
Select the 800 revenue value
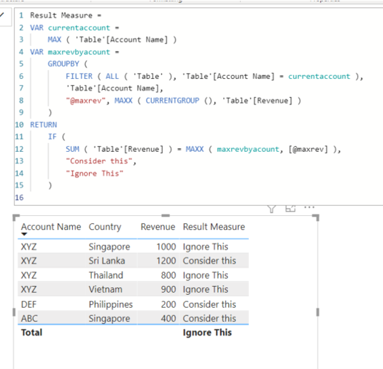point(168,275)
